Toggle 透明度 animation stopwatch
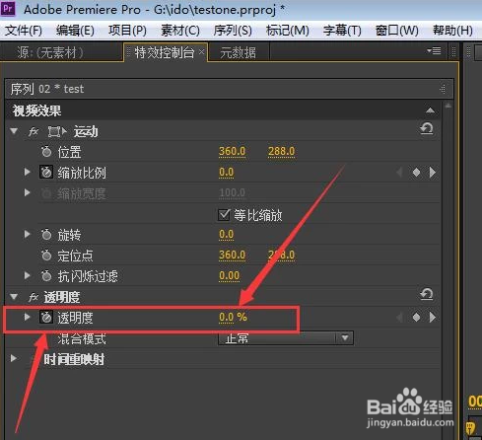The width and height of the screenshot is (482, 440). (x=46, y=318)
